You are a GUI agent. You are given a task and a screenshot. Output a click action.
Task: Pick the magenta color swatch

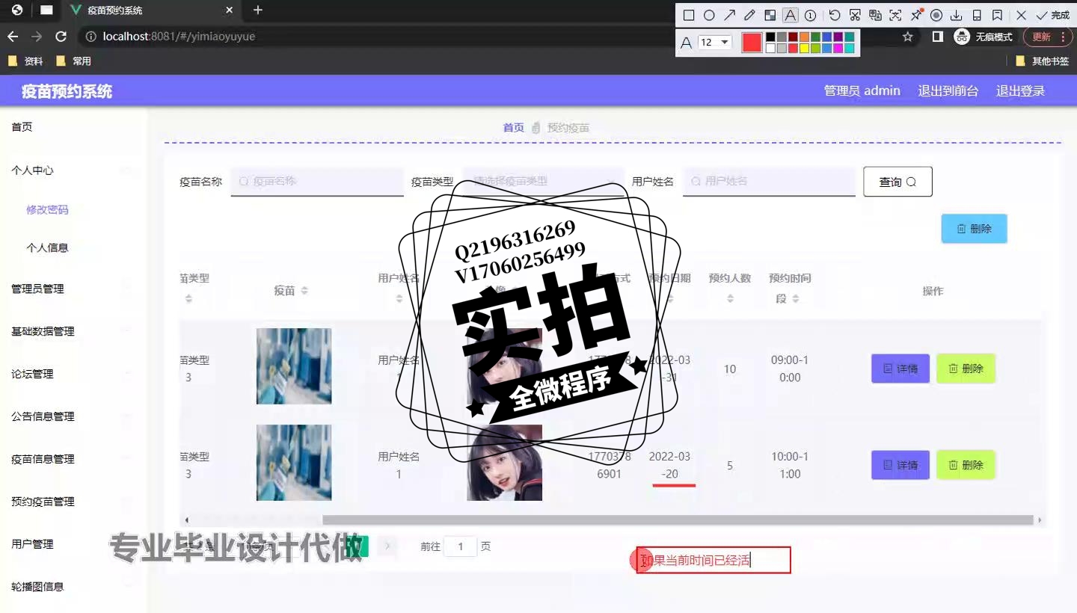[x=838, y=49]
